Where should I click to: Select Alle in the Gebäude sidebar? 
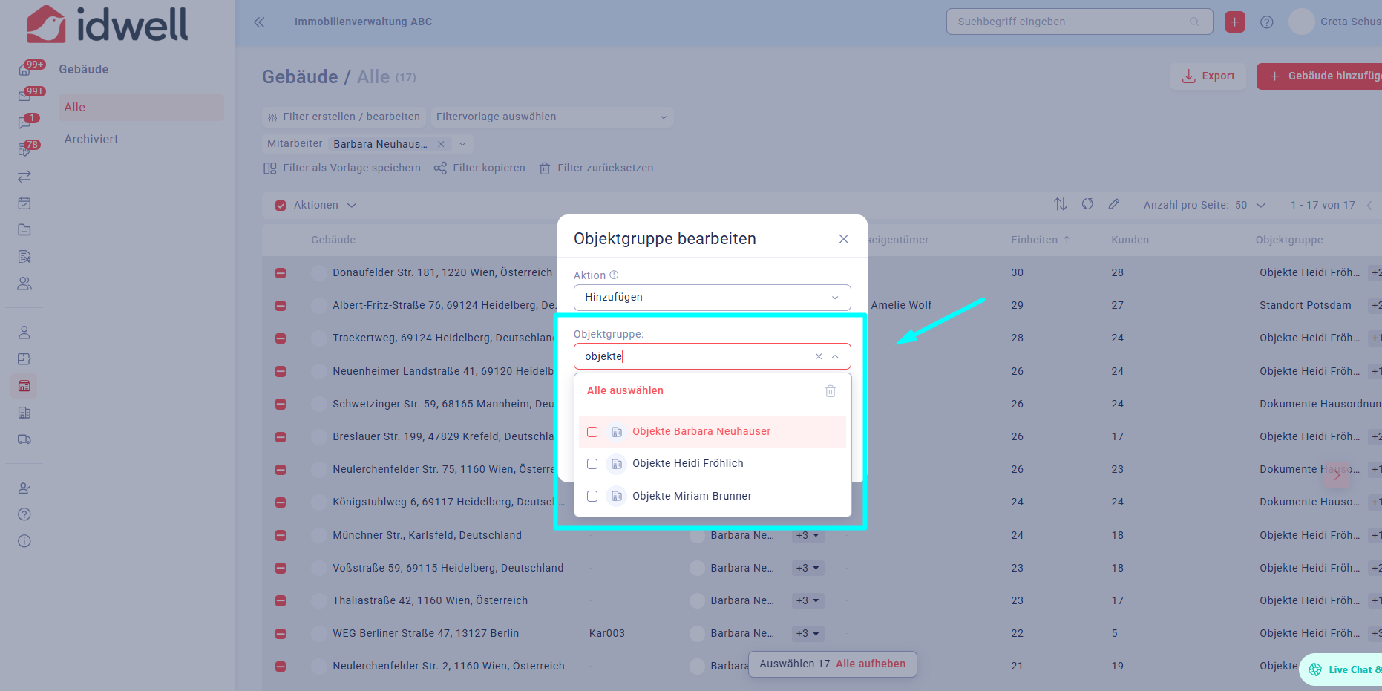75,108
